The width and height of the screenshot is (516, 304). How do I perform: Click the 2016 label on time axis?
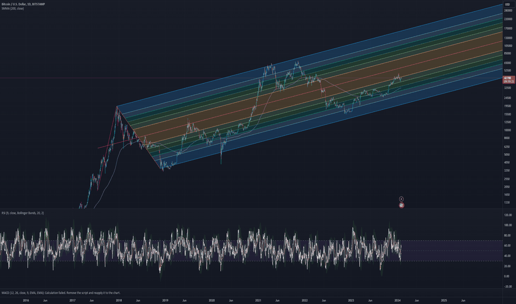[x=26, y=300]
